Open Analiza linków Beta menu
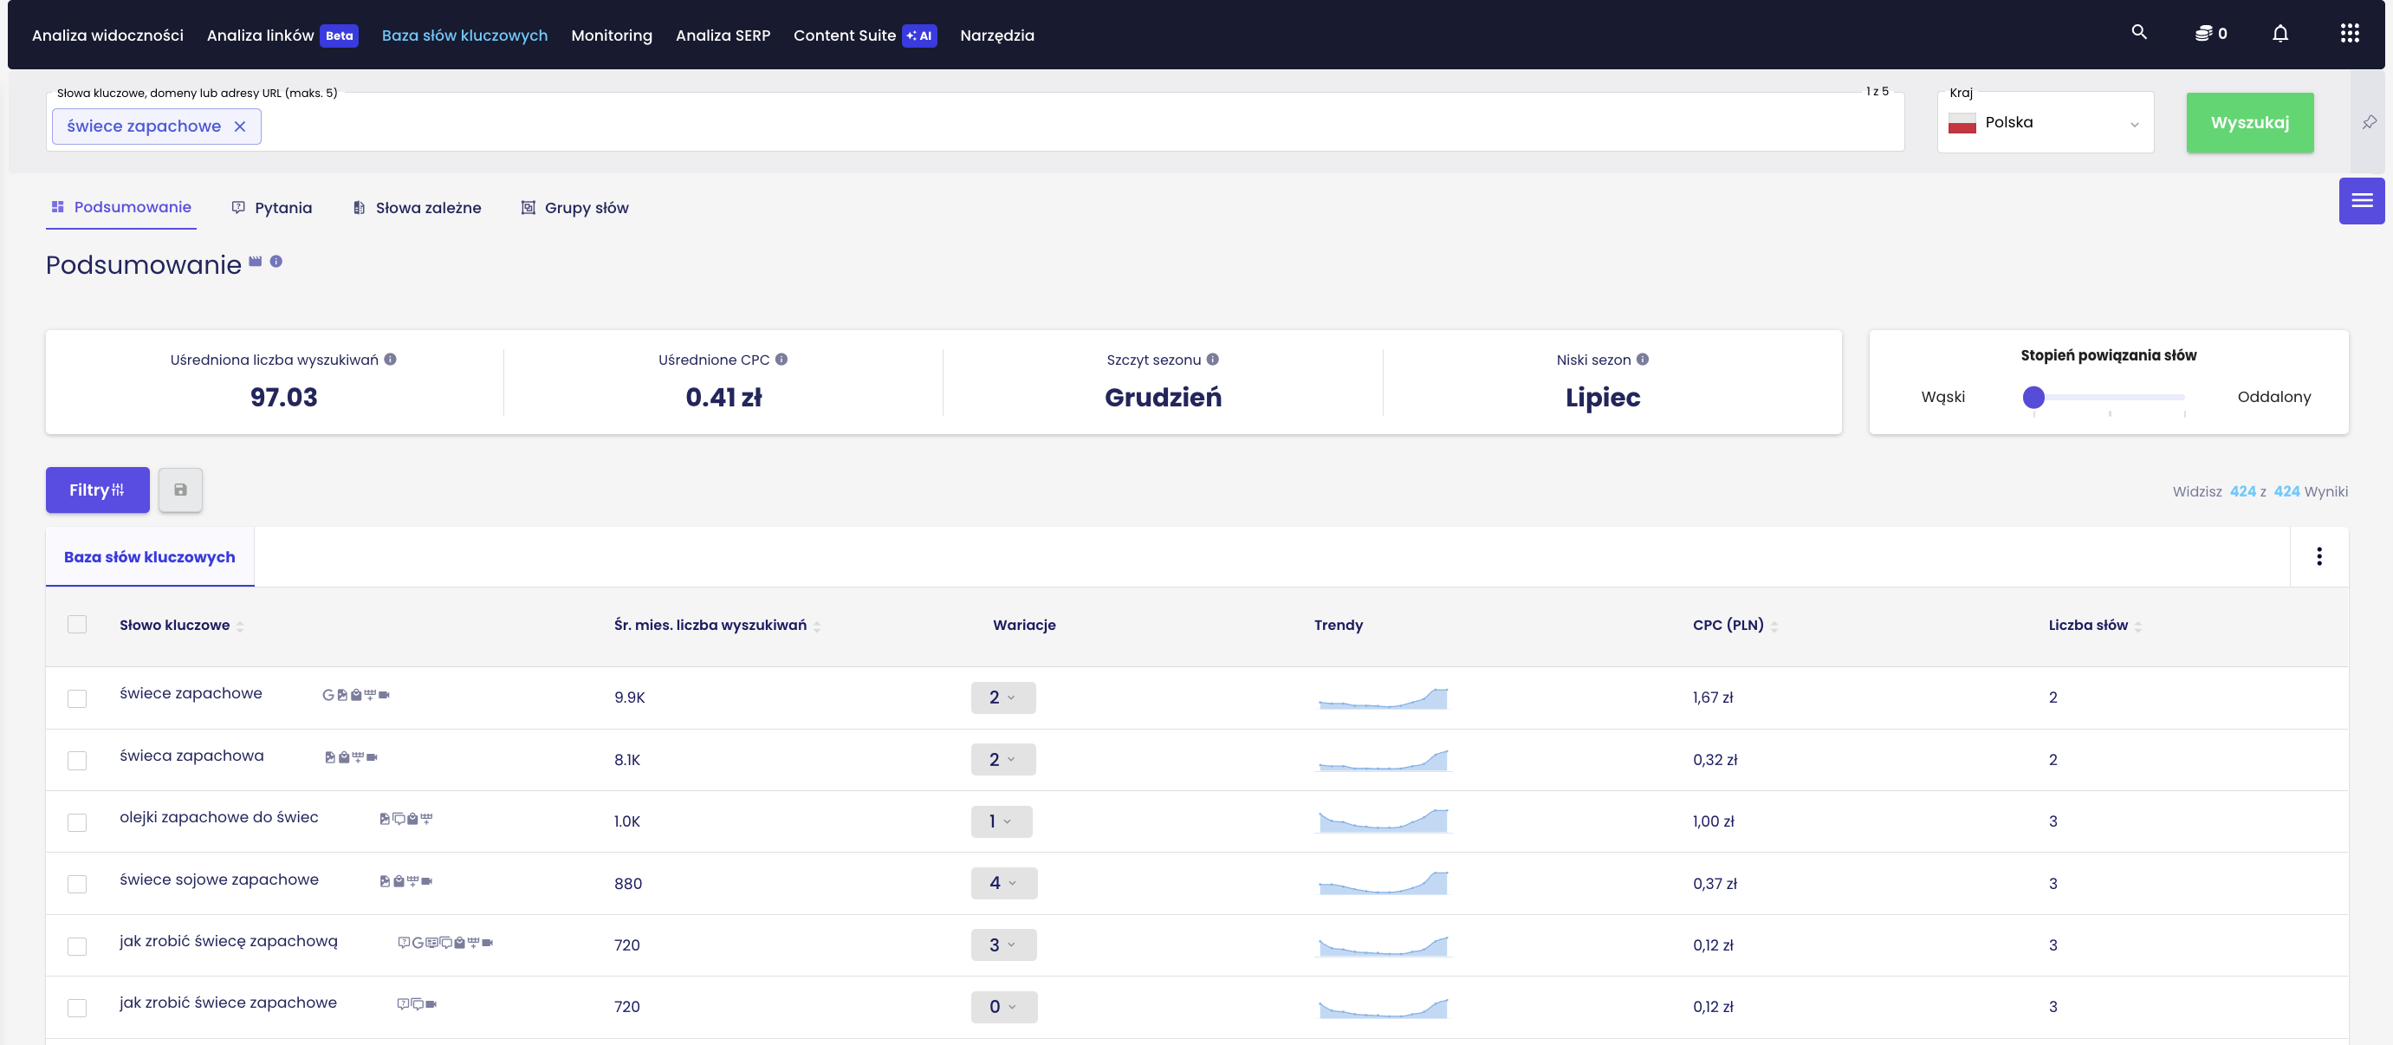 pyautogui.click(x=282, y=36)
